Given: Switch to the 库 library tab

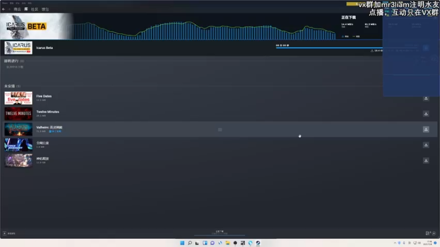Looking at the screenshot, I should [x=26, y=9].
